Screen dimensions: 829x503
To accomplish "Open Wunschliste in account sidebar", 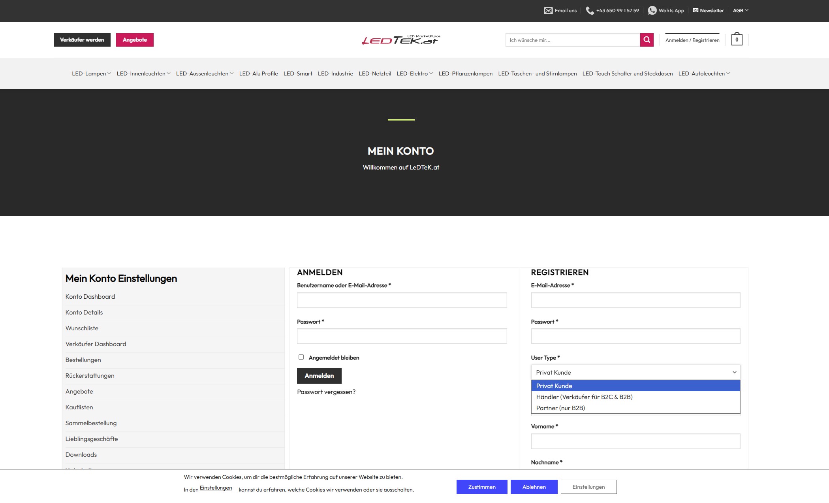I will click(82, 328).
